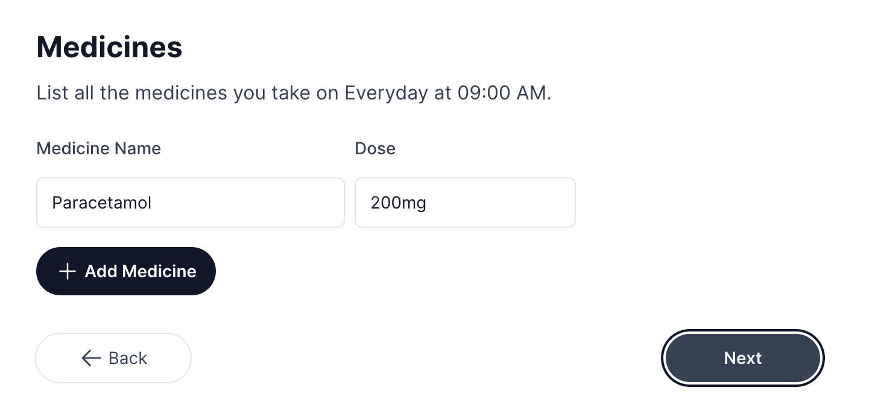This screenshot has width=872, height=405.
Task: Click the Medicines heading
Action: pyautogui.click(x=109, y=47)
